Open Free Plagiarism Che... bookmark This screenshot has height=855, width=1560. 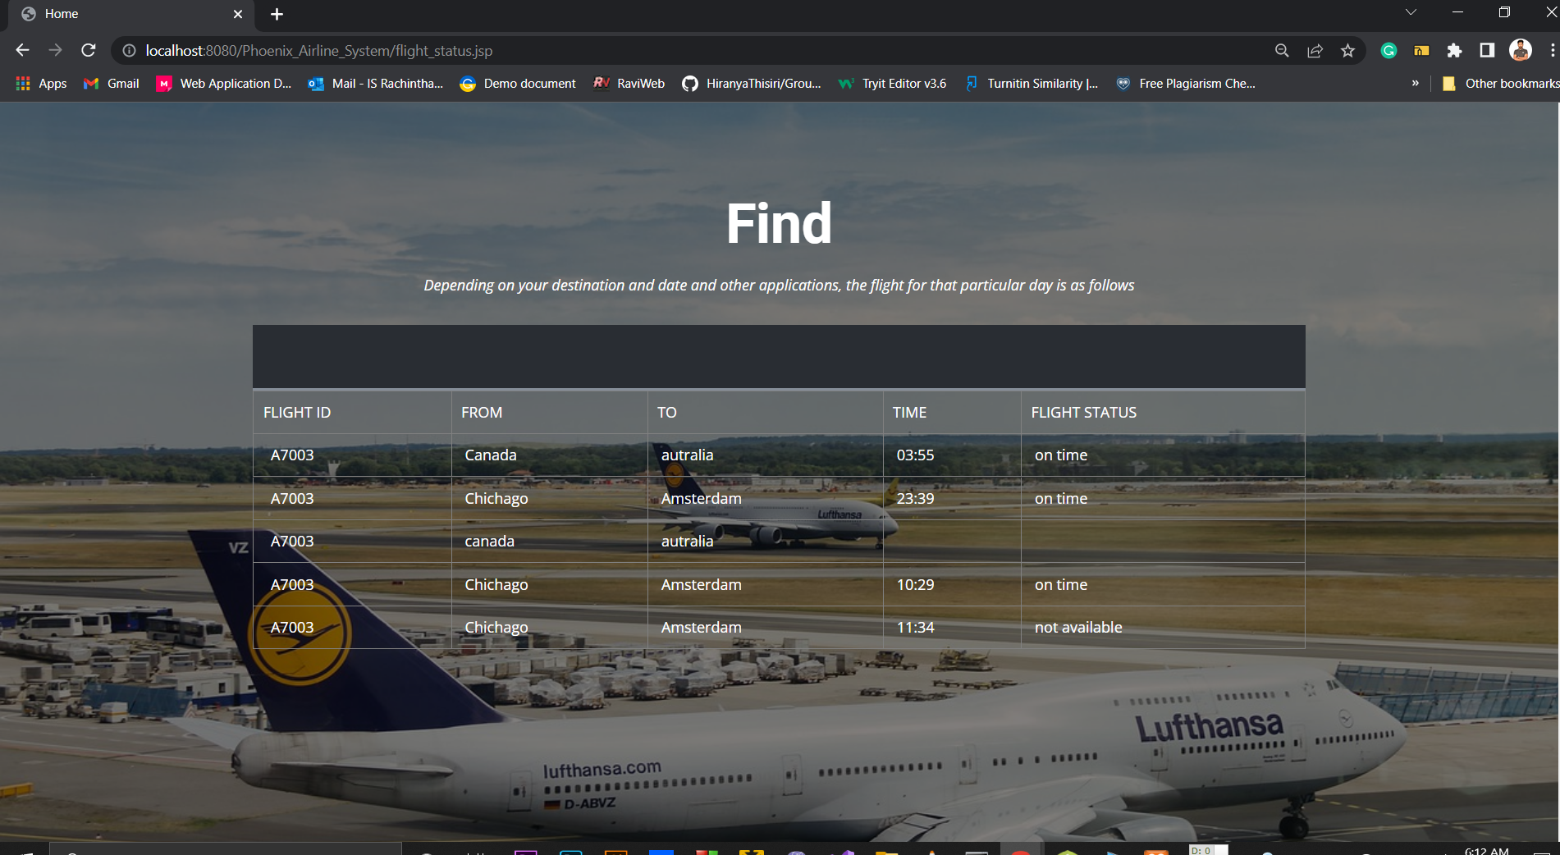tap(1185, 83)
